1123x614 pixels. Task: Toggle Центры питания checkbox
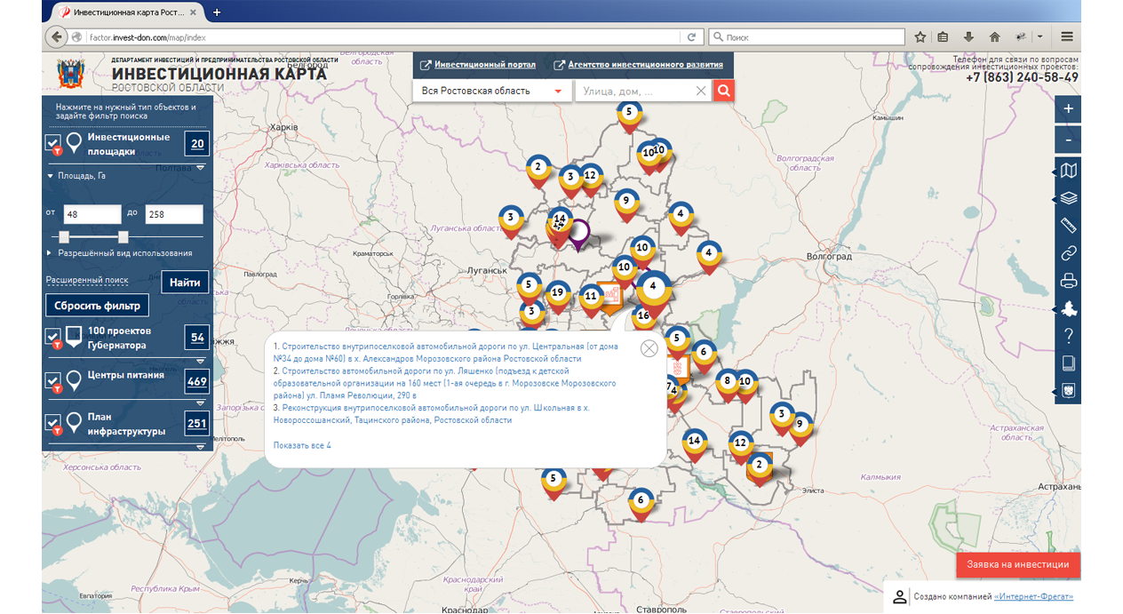point(53,380)
